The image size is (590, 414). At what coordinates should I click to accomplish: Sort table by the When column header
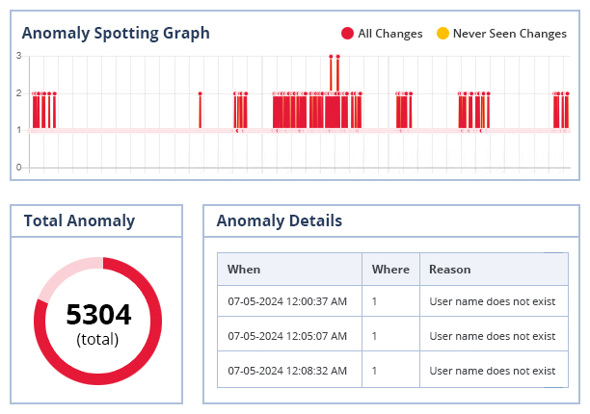[x=244, y=270]
